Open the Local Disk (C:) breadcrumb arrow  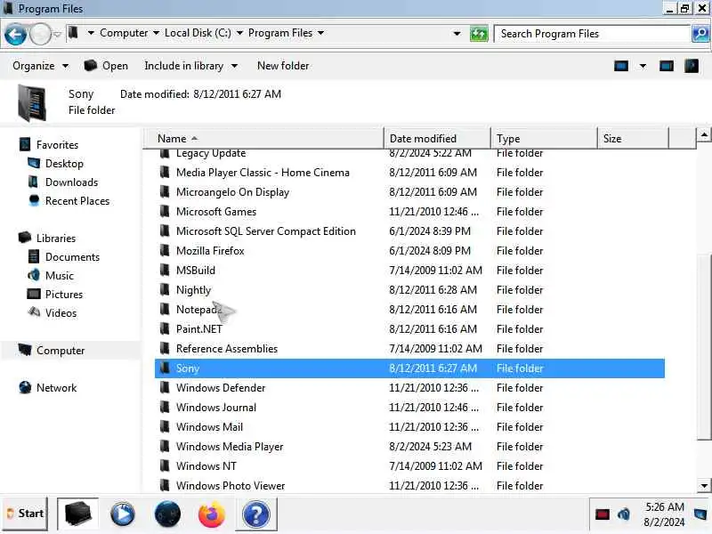tap(239, 33)
